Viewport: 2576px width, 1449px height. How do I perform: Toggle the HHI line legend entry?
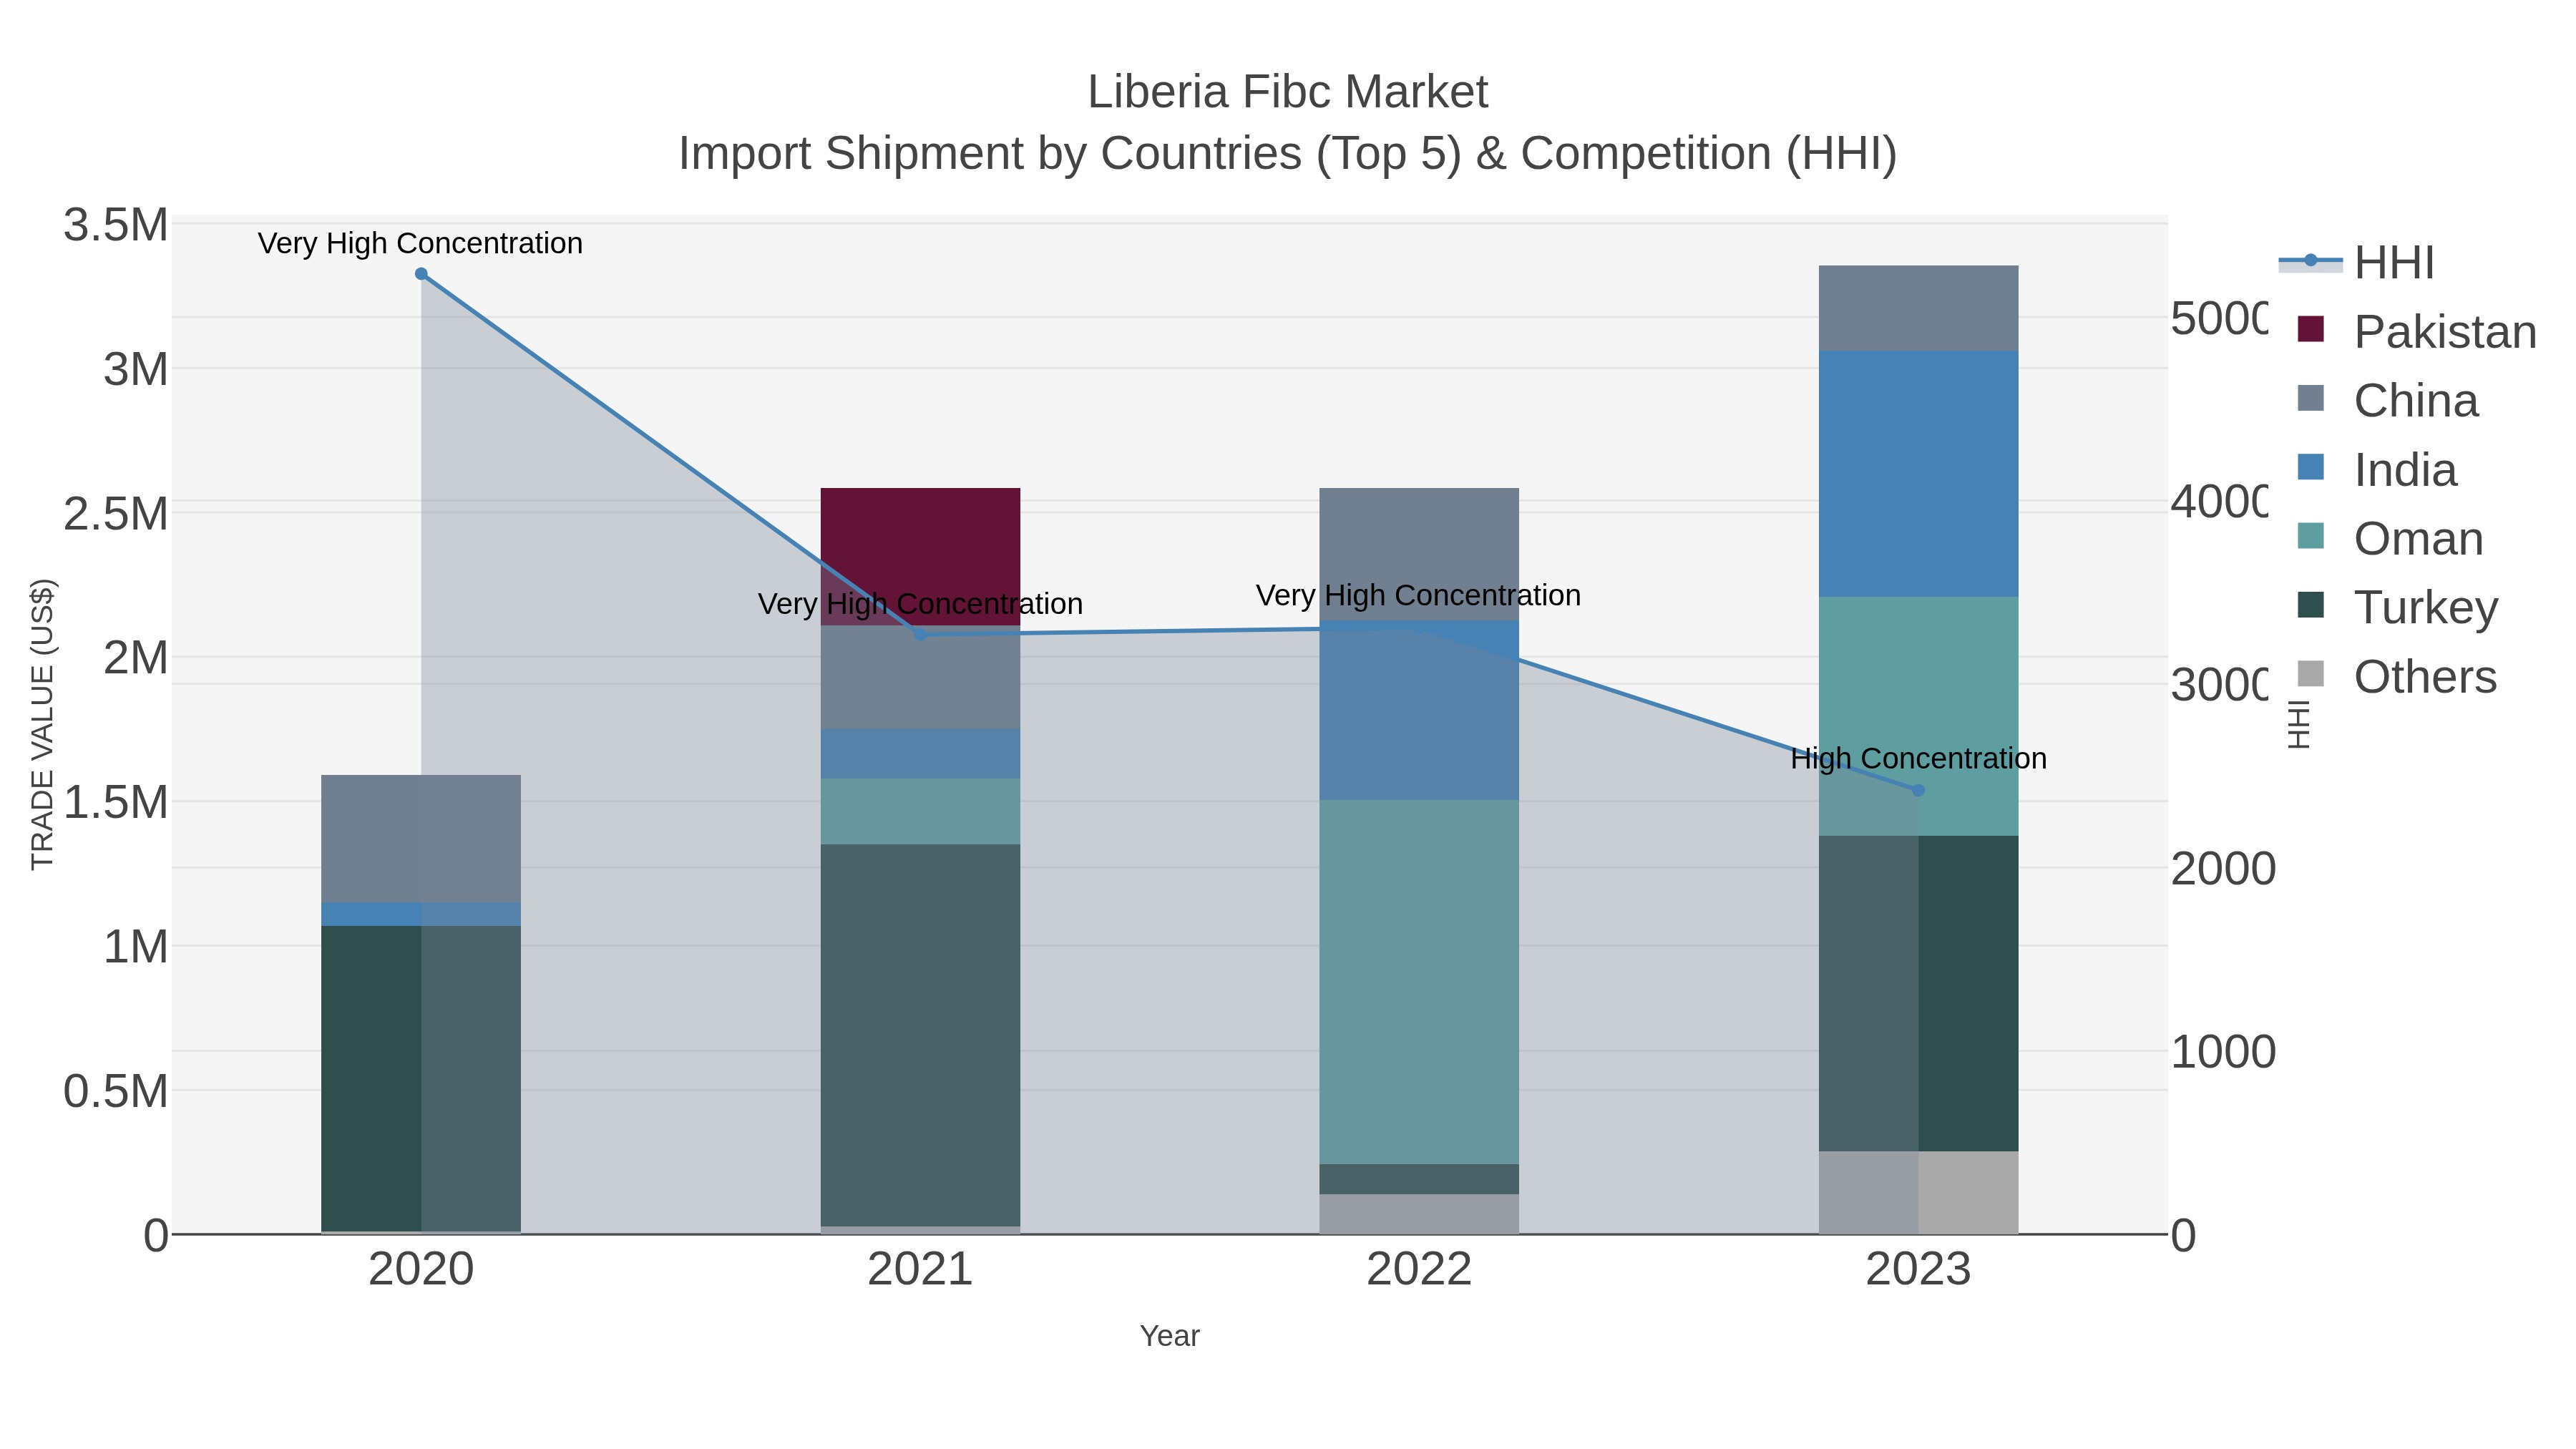[x=2356, y=262]
